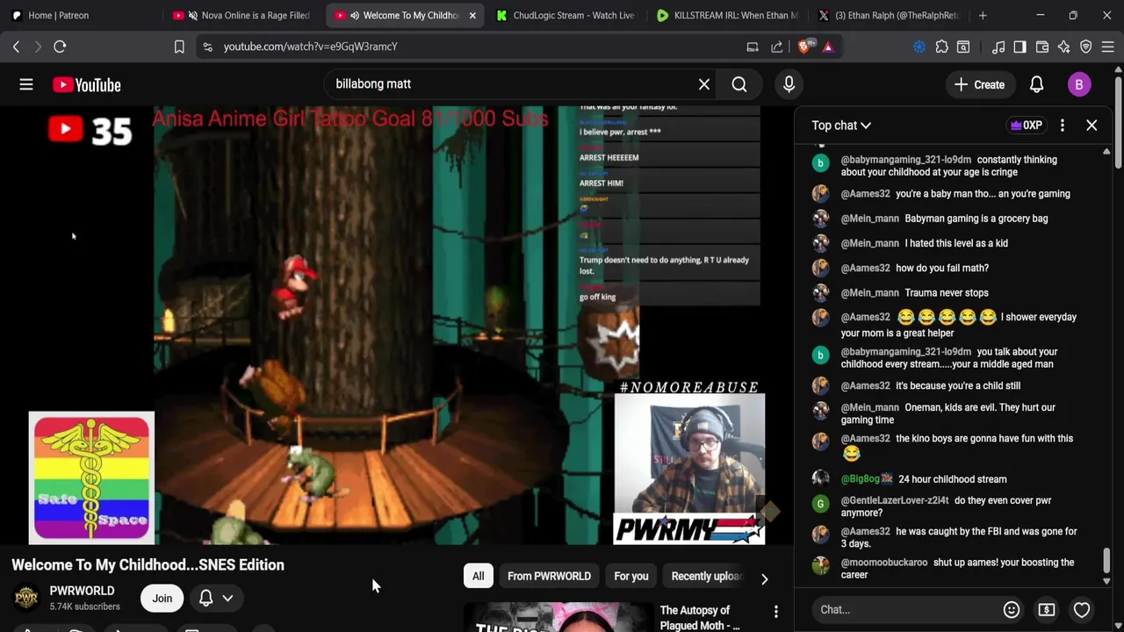Toggle the browser sidebar panel

[1020, 47]
